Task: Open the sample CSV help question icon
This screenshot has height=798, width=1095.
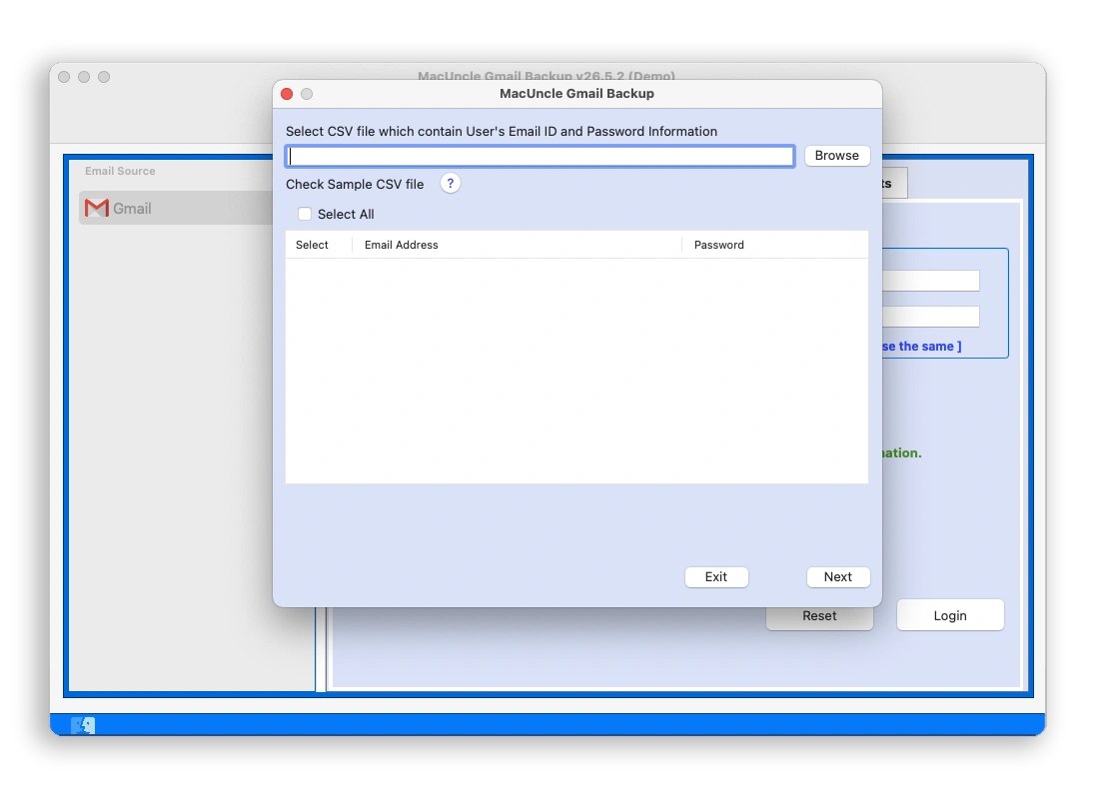Action: tap(451, 184)
